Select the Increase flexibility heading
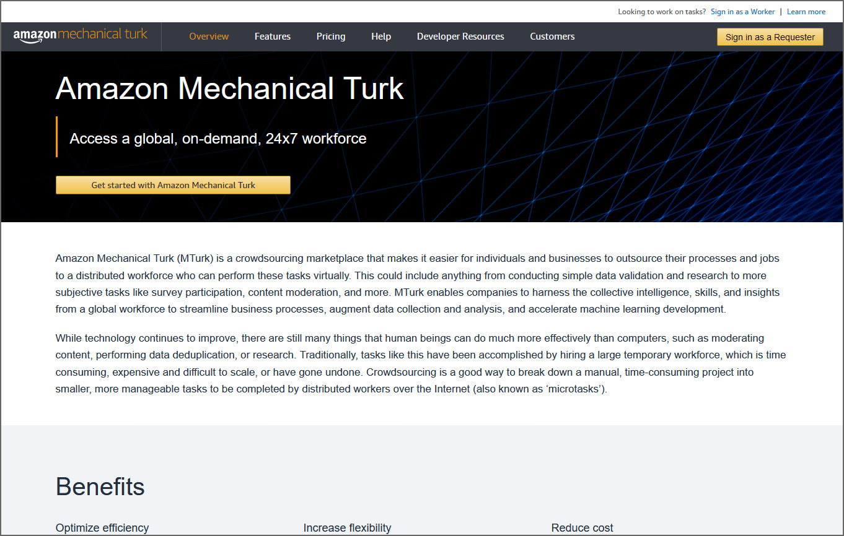 (x=347, y=528)
